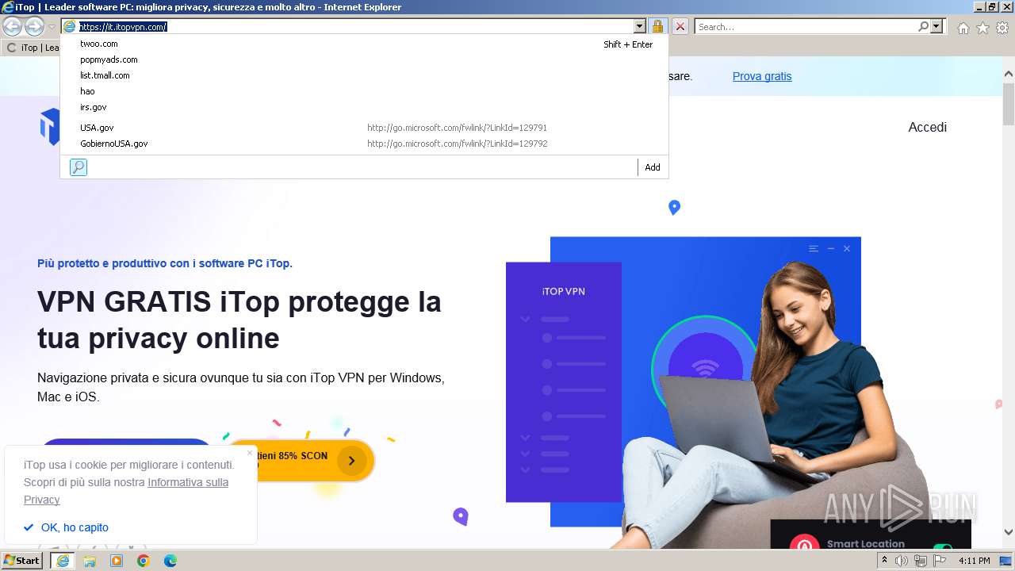The image size is (1015, 571).
Task: Click the page scrollbar up arrow
Action: click(1009, 74)
